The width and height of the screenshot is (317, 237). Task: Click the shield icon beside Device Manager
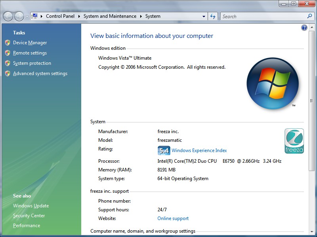coord(7,43)
